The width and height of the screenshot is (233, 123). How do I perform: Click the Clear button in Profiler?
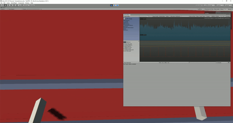tap(197, 16)
